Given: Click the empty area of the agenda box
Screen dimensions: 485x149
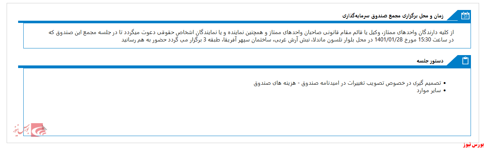Looking at the screenshot, I should pos(247,115).
